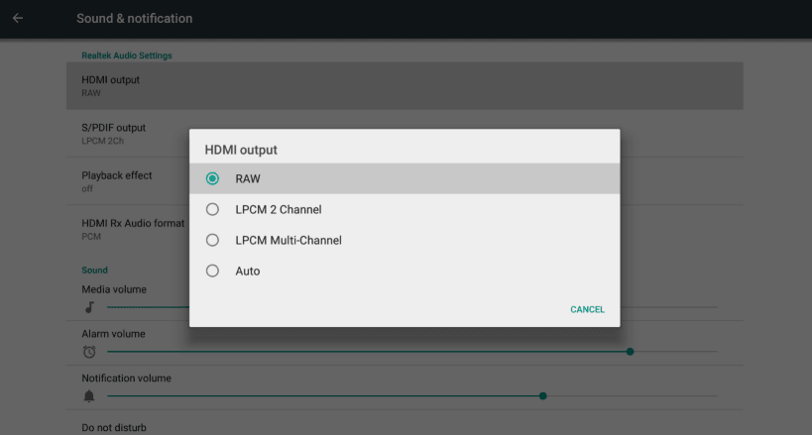812x435 pixels.
Task: Click the Media volume label
Action: click(114, 289)
